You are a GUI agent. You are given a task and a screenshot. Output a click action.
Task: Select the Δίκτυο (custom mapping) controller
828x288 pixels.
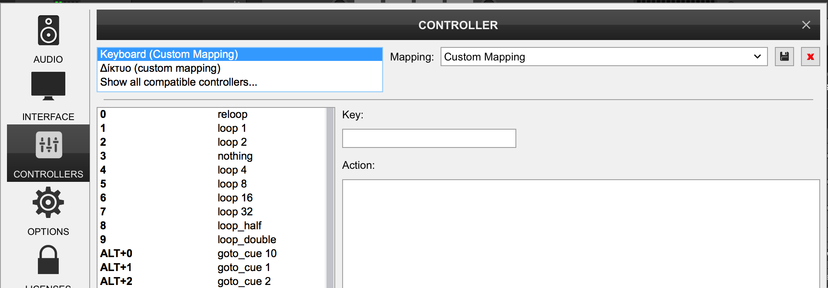pyautogui.click(x=160, y=68)
